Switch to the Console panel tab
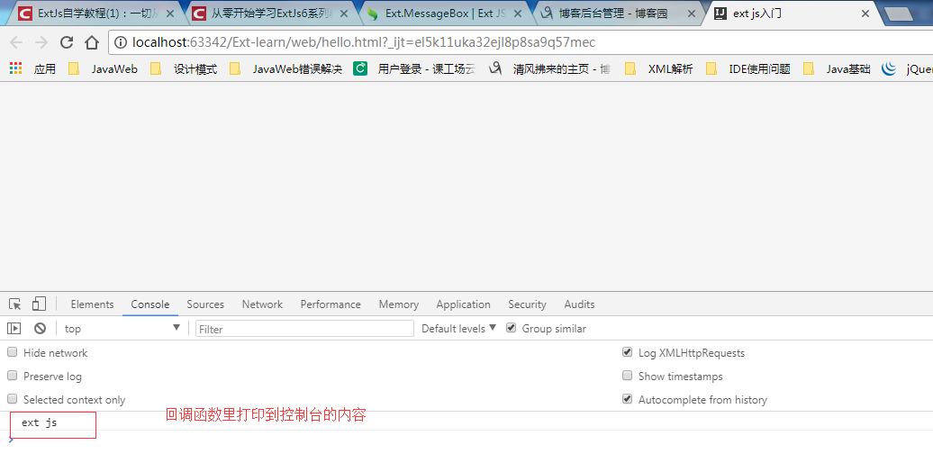 coord(149,304)
